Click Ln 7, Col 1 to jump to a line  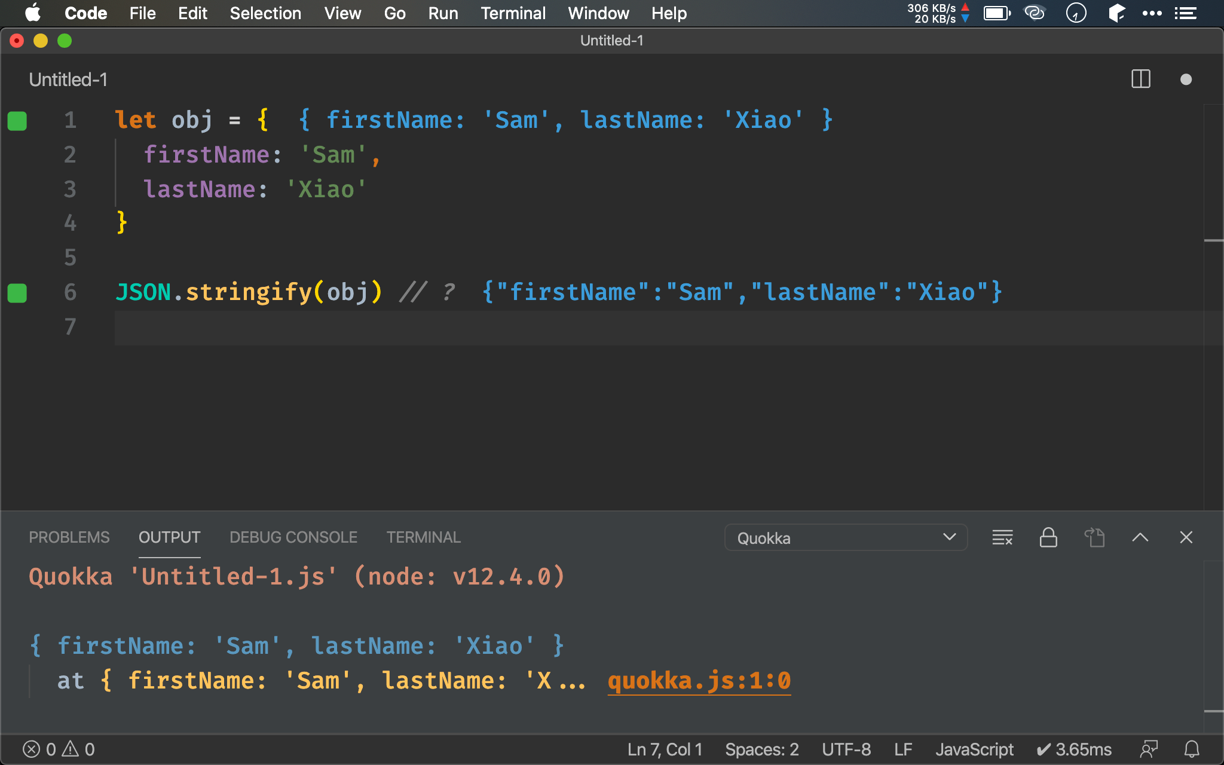(664, 749)
